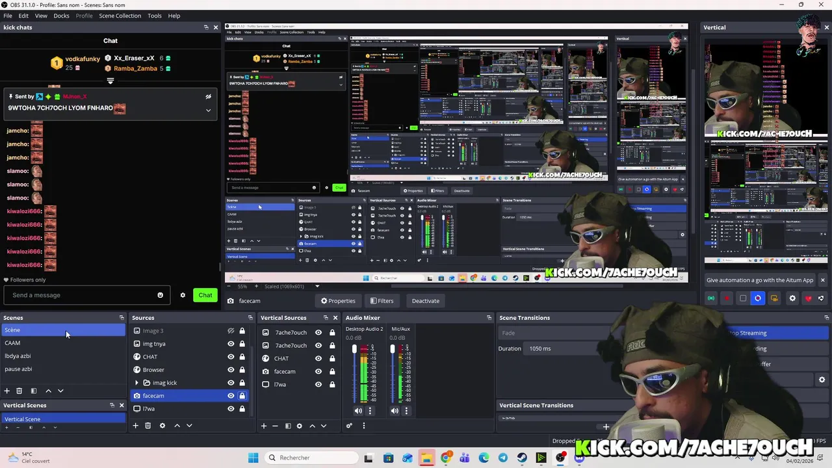832x468 pixels.
Task: Mute Desktop Audio 2 speaker icon
Action: click(x=358, y=411)
